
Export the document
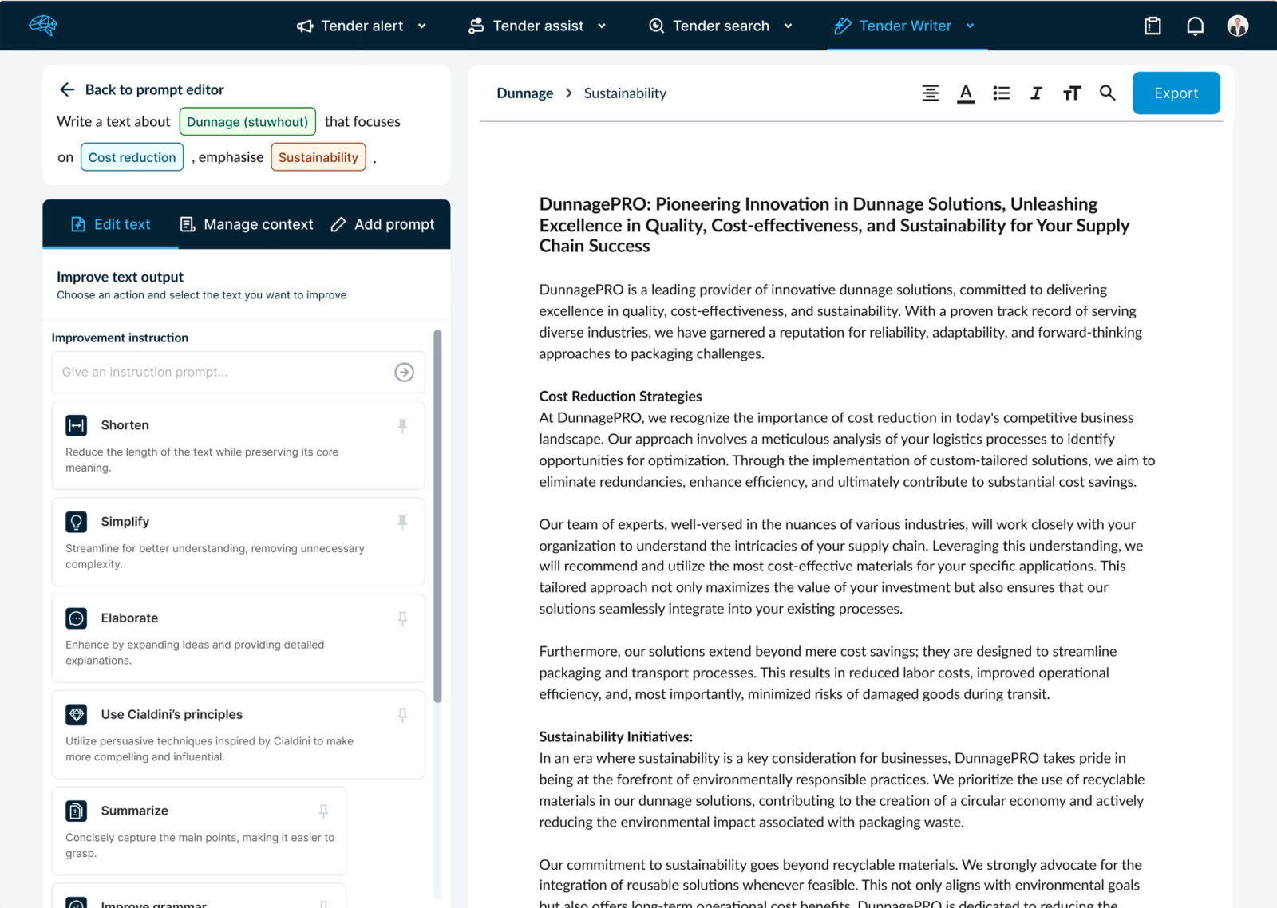coord(1176,93)
